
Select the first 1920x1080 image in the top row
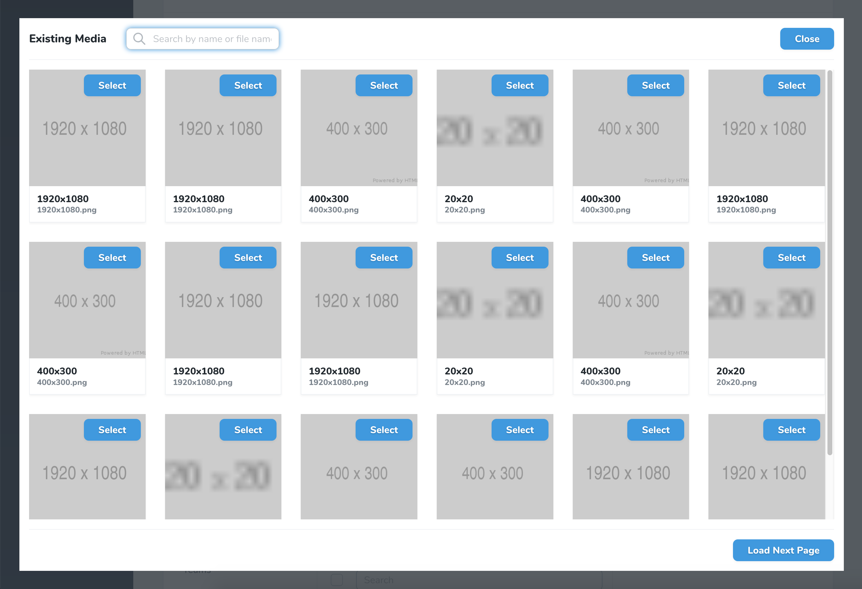(x=112, y=85)
